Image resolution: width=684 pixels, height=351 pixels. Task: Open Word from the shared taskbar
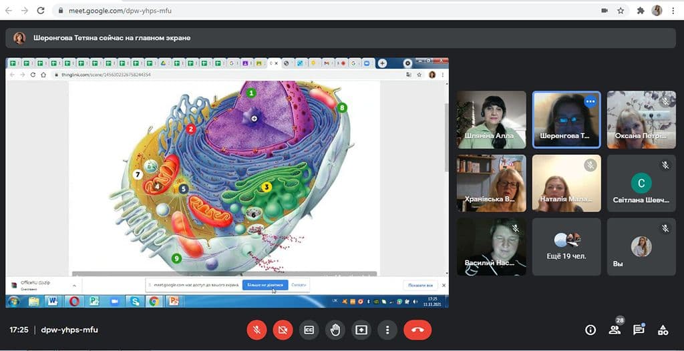tap(52, 302)
